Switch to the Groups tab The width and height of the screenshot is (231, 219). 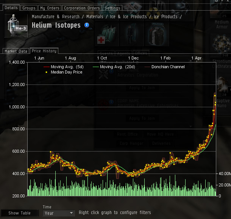(29, 8)
